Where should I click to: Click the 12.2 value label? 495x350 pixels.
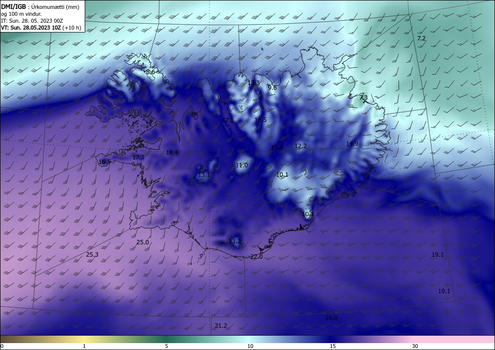click(300, 146)
